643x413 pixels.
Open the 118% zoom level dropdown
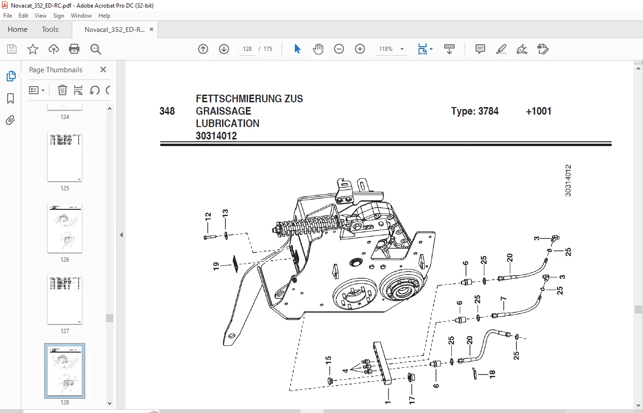402,49
